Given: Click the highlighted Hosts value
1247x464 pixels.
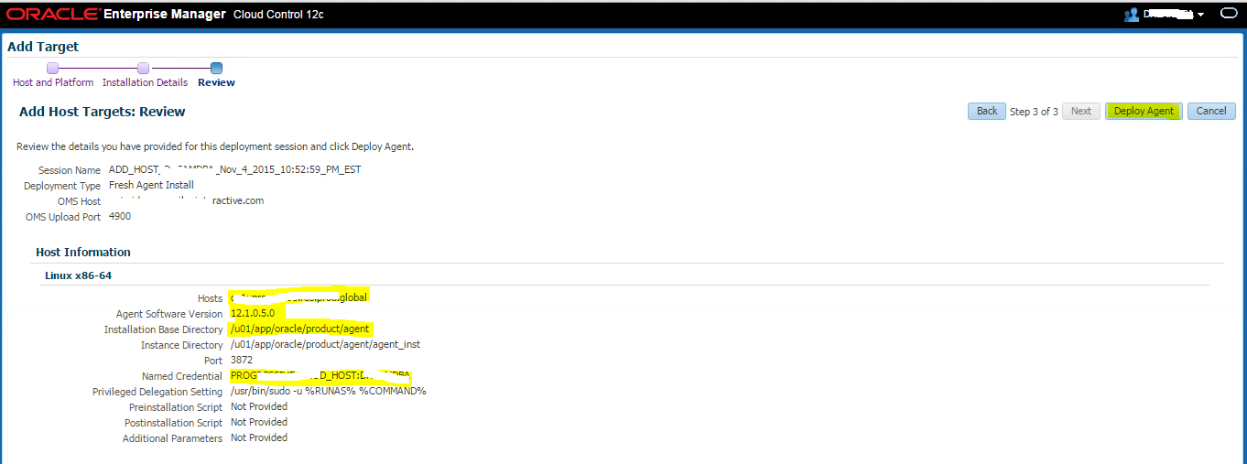Looking at the screenshot, I should coord(299,297).
